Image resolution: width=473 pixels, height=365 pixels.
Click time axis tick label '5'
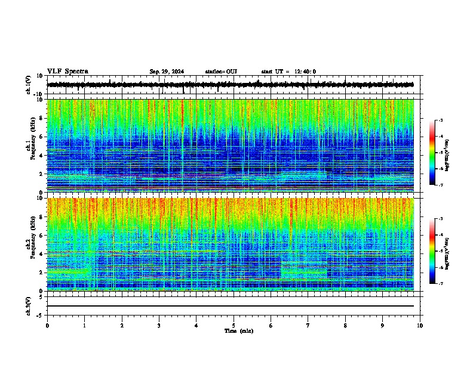pyautogui.click(x=234, y=326)
